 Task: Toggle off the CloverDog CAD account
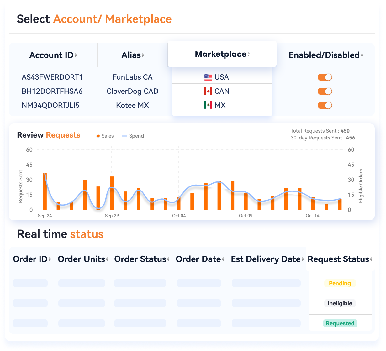tap(325, 92)
